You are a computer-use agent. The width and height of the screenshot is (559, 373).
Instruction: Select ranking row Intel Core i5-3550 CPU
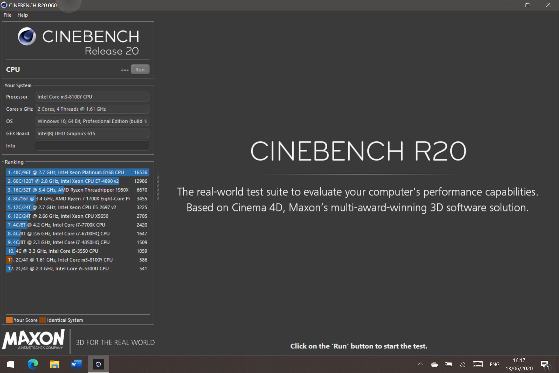[78, 251]
